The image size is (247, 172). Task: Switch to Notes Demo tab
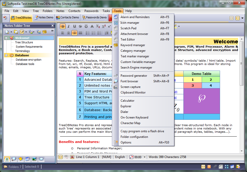click(x=44, y=18)
